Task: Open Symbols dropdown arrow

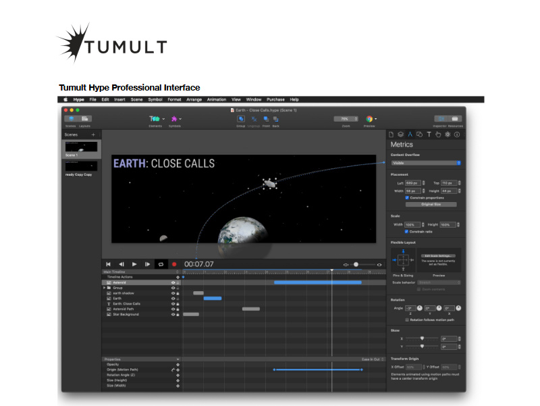Action: click(180, 119)
